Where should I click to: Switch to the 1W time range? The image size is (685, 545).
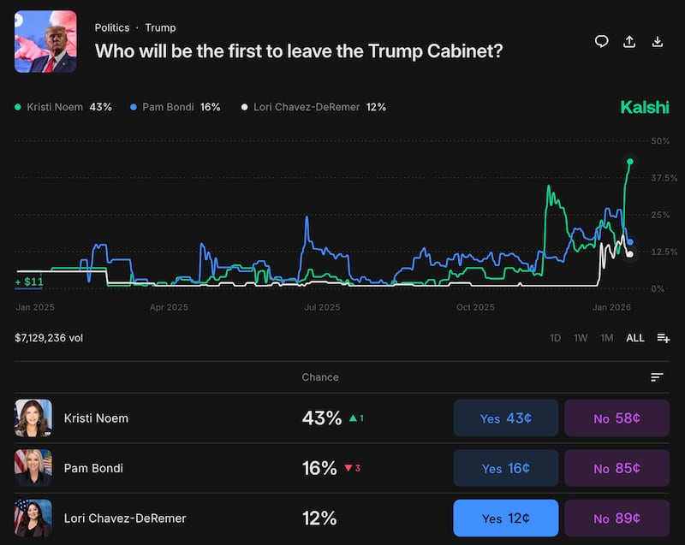click(581, 338)
